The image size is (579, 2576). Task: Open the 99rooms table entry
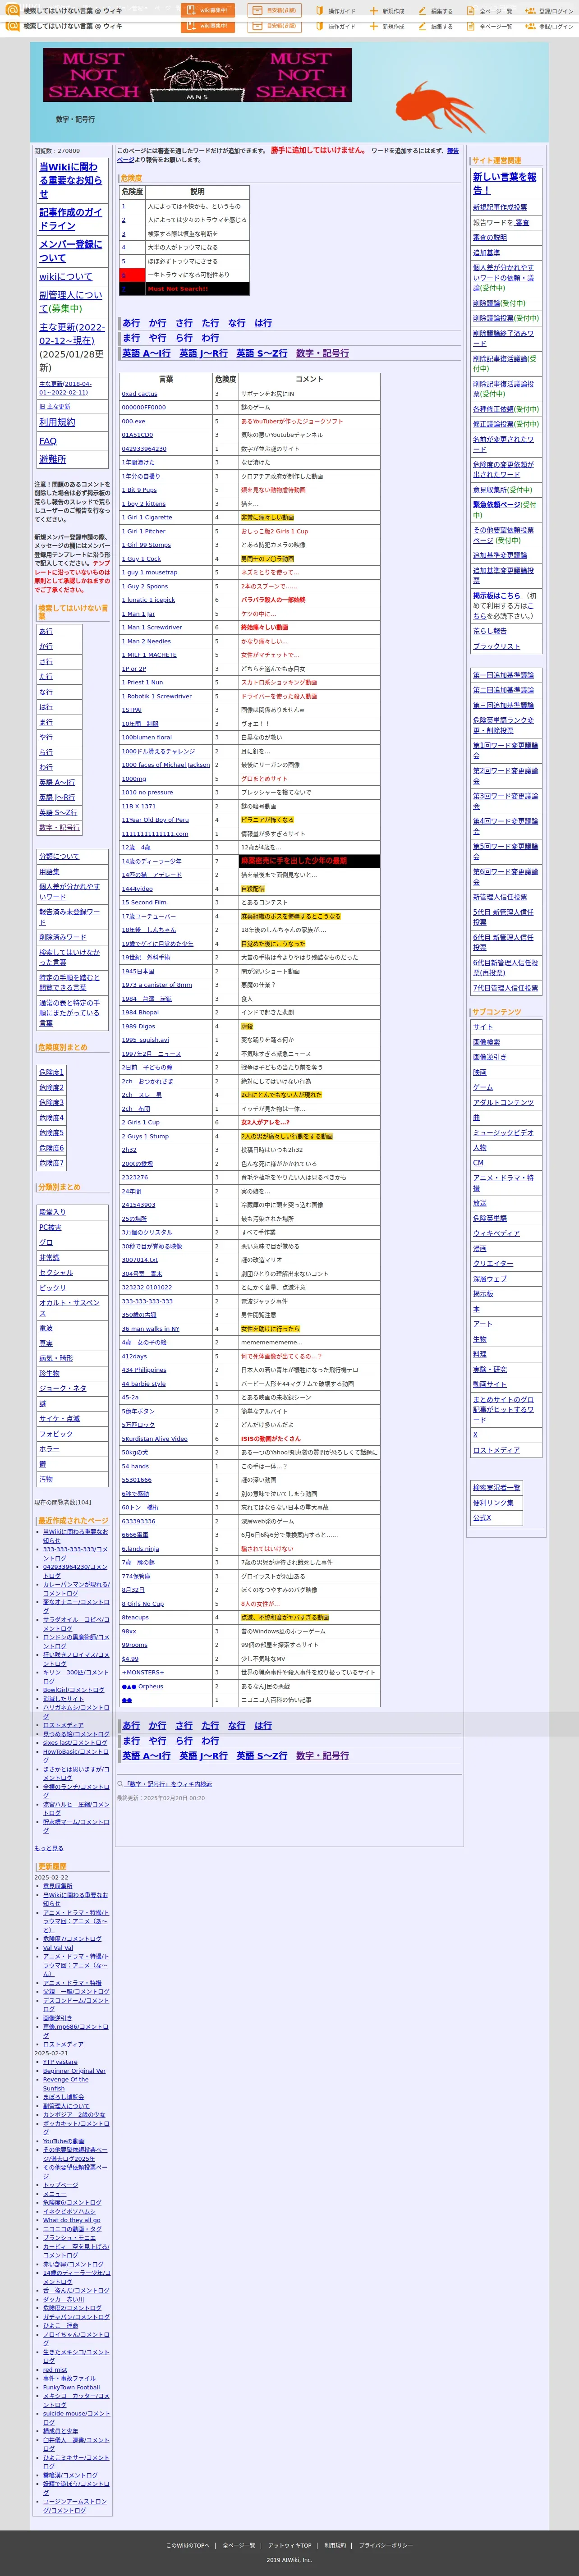(x=134, y=1644)
